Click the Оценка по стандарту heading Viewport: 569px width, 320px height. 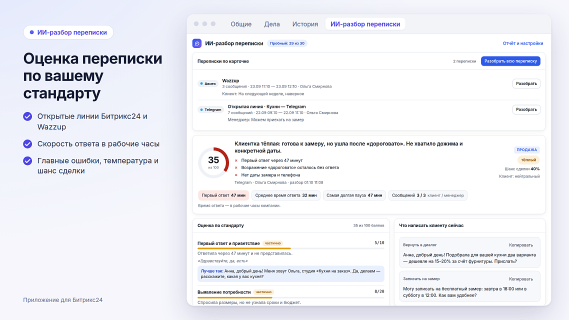pos(220,225)
